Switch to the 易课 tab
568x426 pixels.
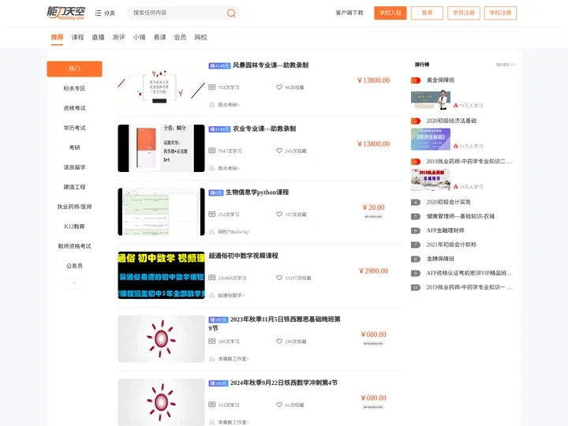tap(159, 37)
